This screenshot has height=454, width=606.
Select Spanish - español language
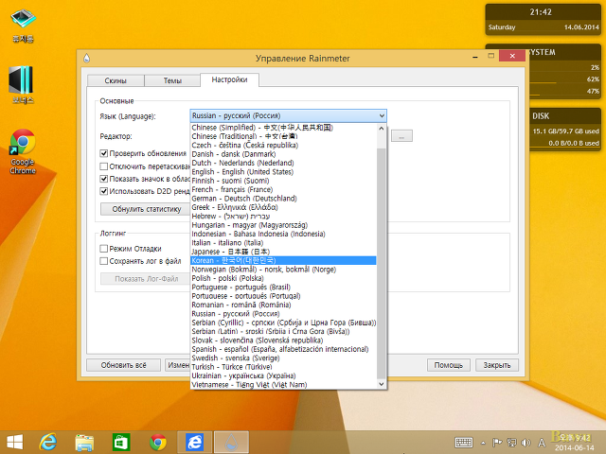coord(283,349)
